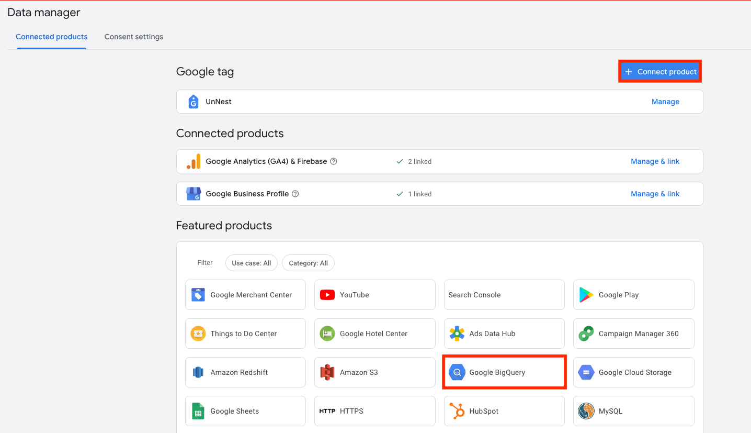This screenshot has height=433, width=751.
Task: Open the 'Use case: All' filter dropdown
Action: pyautogui.click(x=251, y=263)
